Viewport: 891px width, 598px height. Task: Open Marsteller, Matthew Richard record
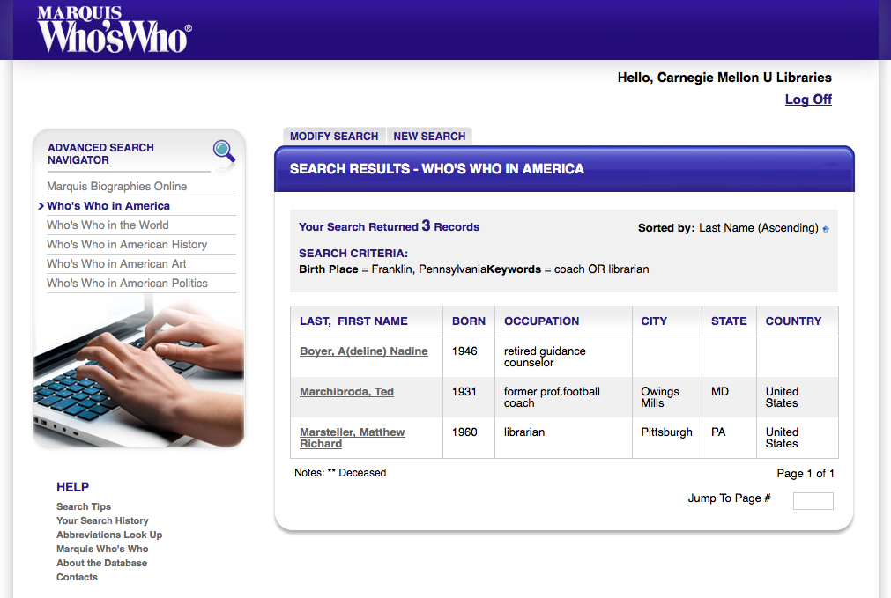click(x=353, y=438)
